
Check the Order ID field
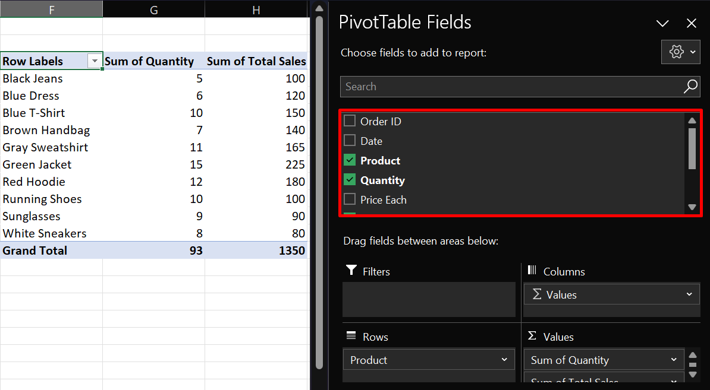[x=350, y=121]
